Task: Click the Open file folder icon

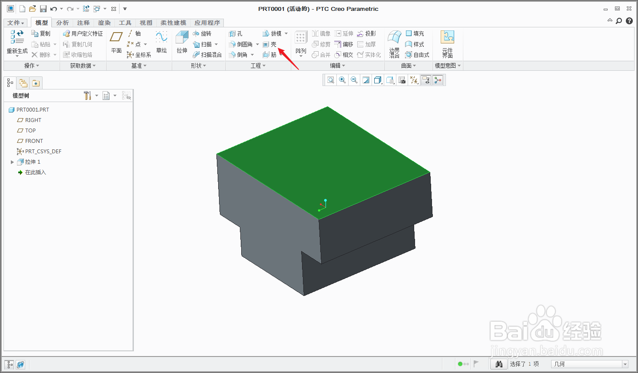Action: (x=32, y=9)
